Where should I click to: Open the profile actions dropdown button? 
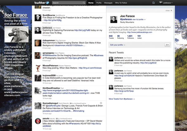tap(167, 45)
